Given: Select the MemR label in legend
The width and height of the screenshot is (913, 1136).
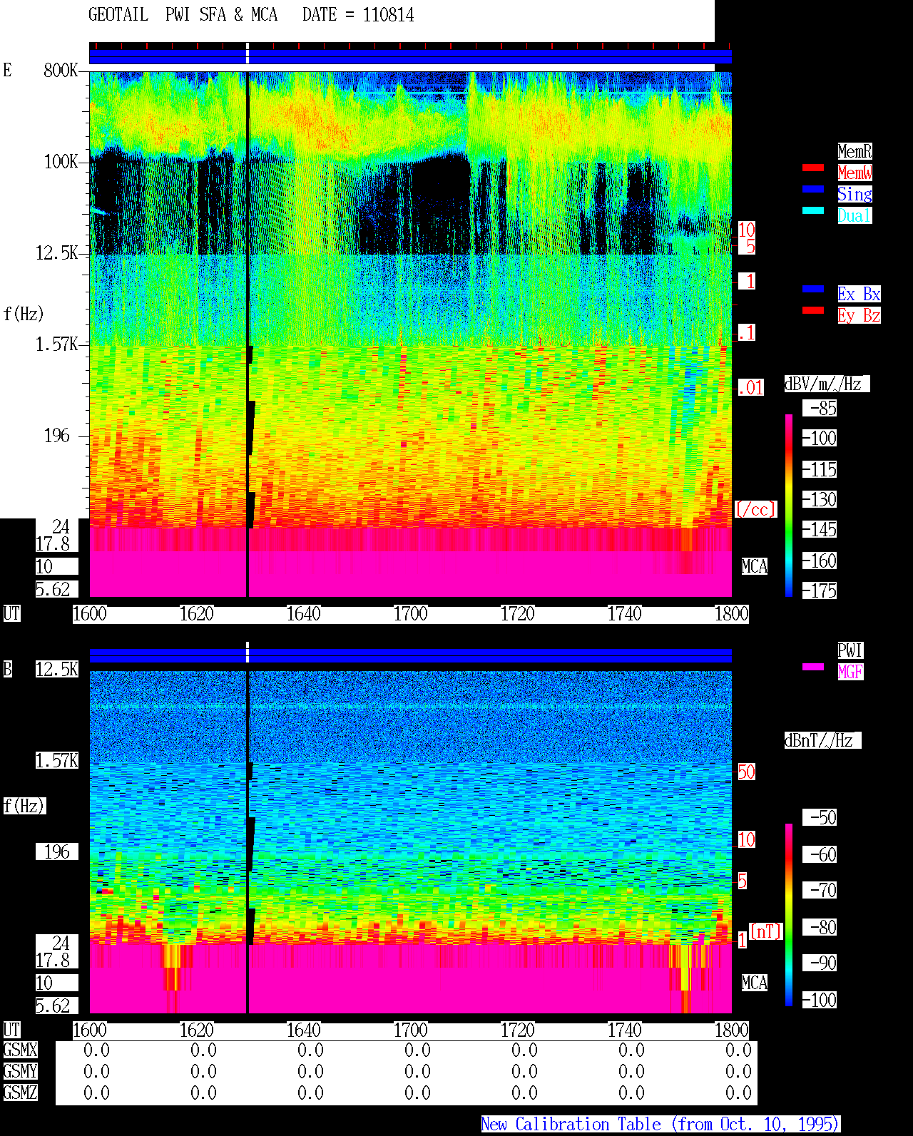Looking at the screenshot, I should tap(855, 151).
